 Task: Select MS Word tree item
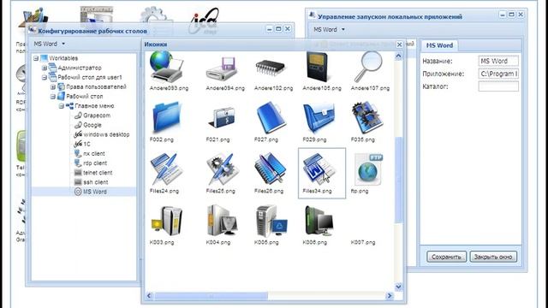pos(95,192)
